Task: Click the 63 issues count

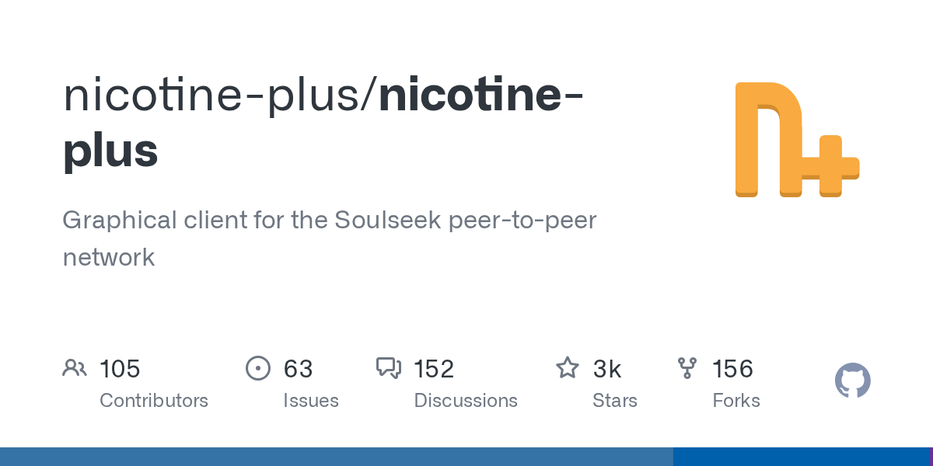Action: 298,368
